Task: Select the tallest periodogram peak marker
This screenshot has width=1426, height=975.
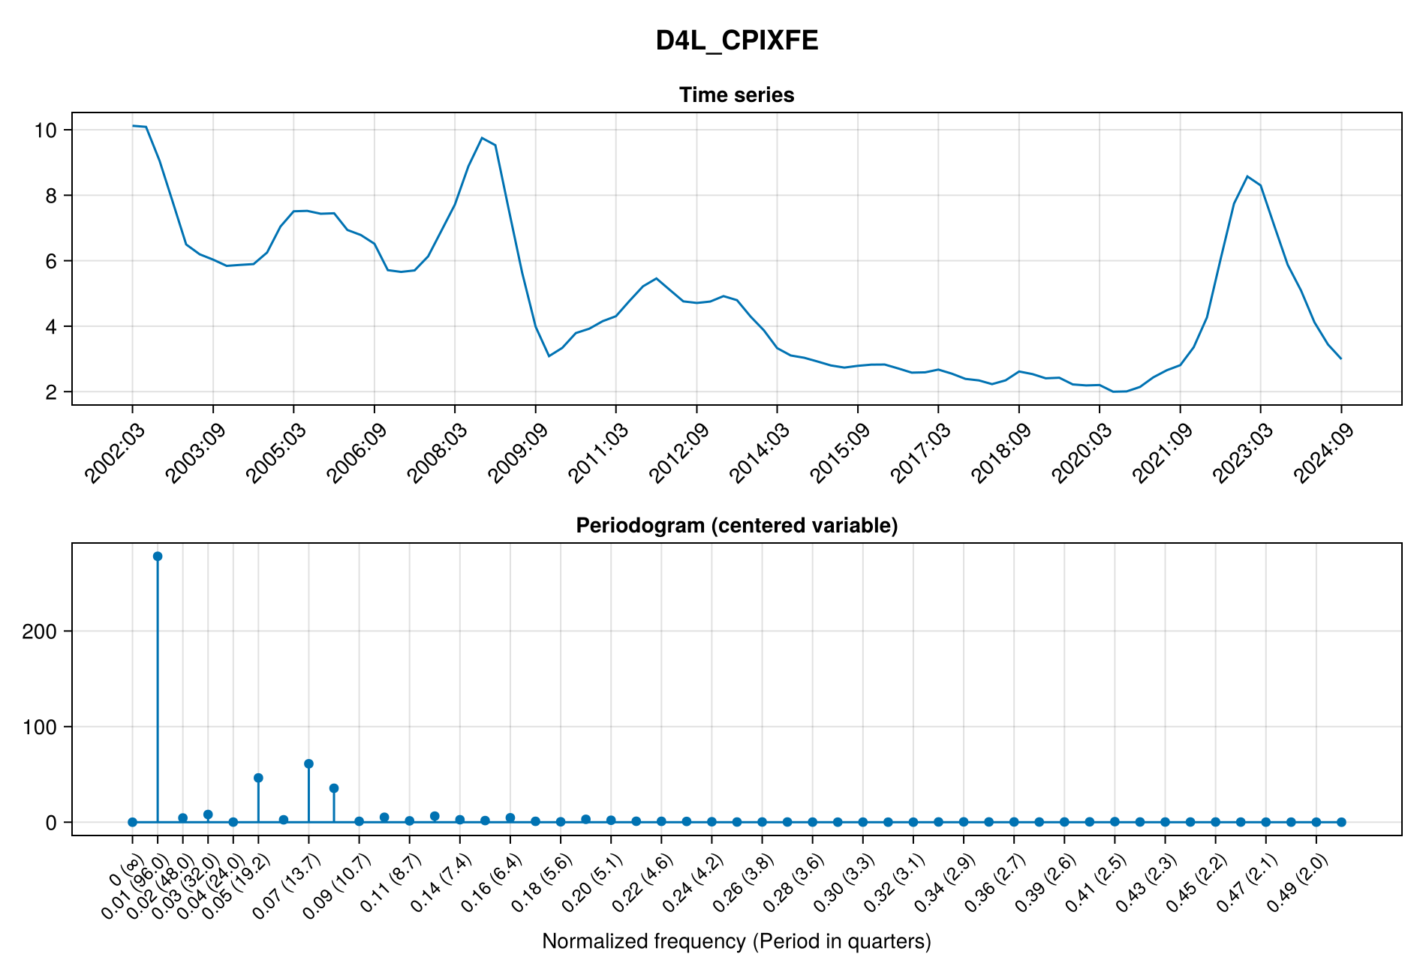Action: pos(158,556)
